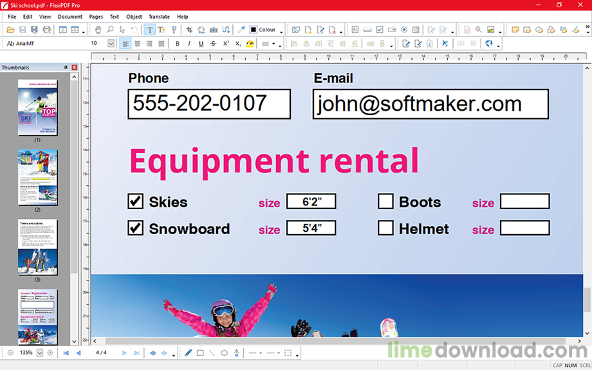Click the Save As disk icon
Viewport: 592px width, 370px height.
tap(34, 30)
